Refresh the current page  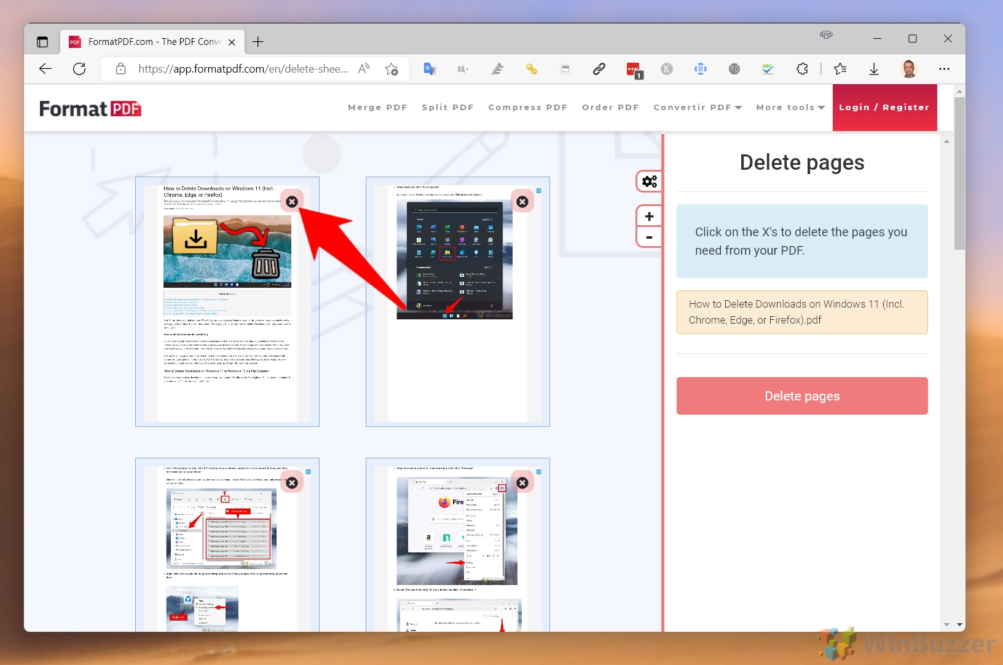(x=79, y=69)
